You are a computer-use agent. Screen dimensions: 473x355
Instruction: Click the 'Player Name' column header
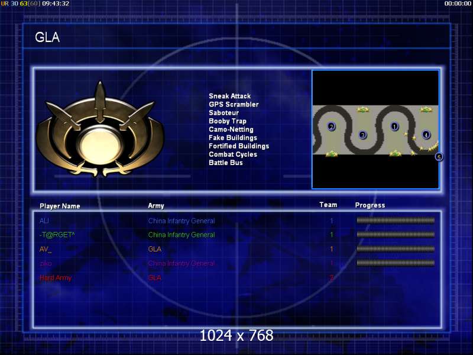[60, 206]
